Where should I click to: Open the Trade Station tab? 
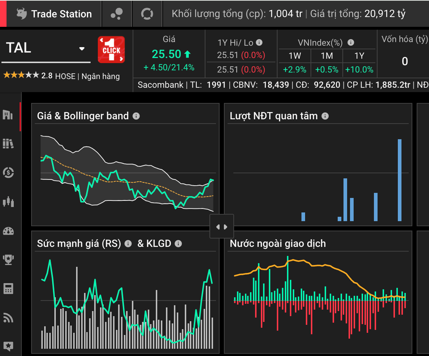[54, 14]
